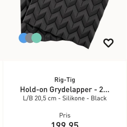127x127 pixels.
Task: Pick the mint green color variant circle
Action: click(x=37, y=38)
